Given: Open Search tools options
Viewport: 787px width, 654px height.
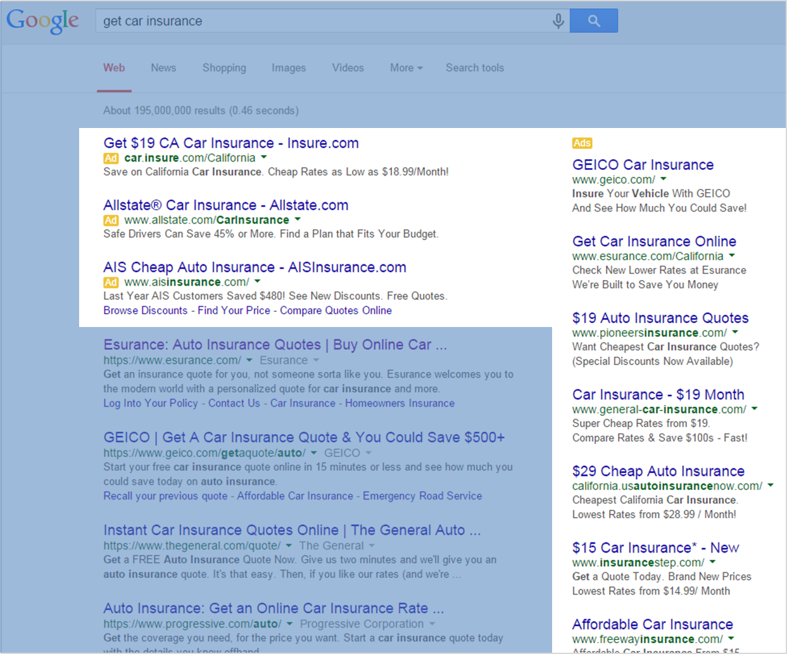Looking at the screenshot, I should pyautogui.click(x=475, y=68).
